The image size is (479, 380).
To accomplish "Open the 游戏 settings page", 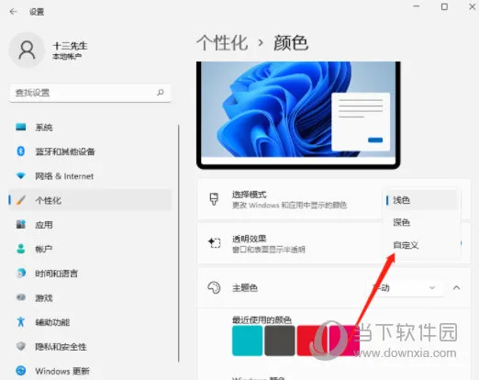I will 90,297.
